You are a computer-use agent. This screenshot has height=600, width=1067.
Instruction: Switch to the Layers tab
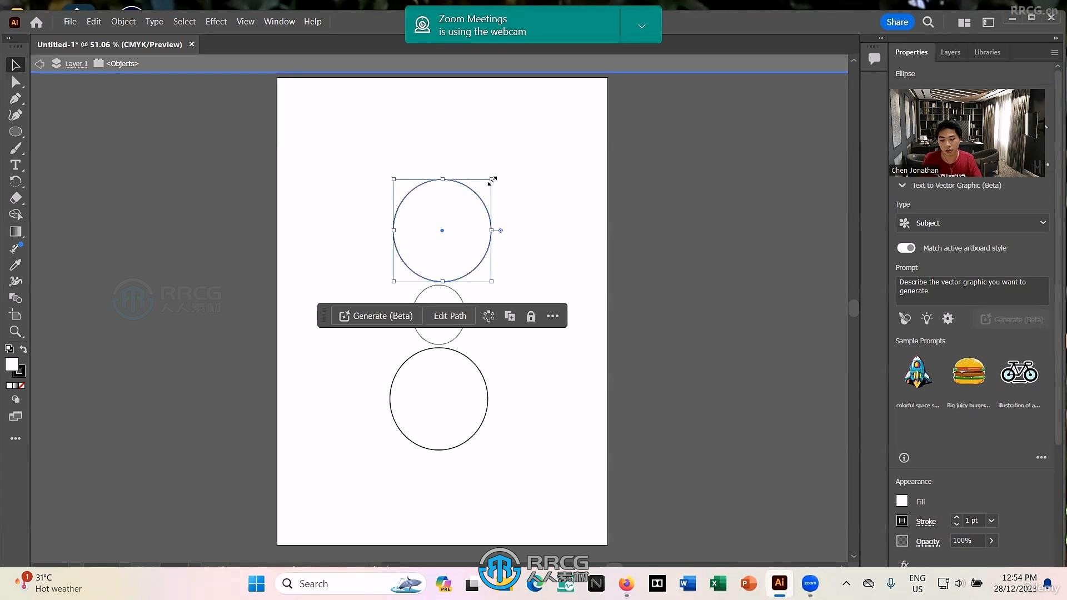click(950, 52)
